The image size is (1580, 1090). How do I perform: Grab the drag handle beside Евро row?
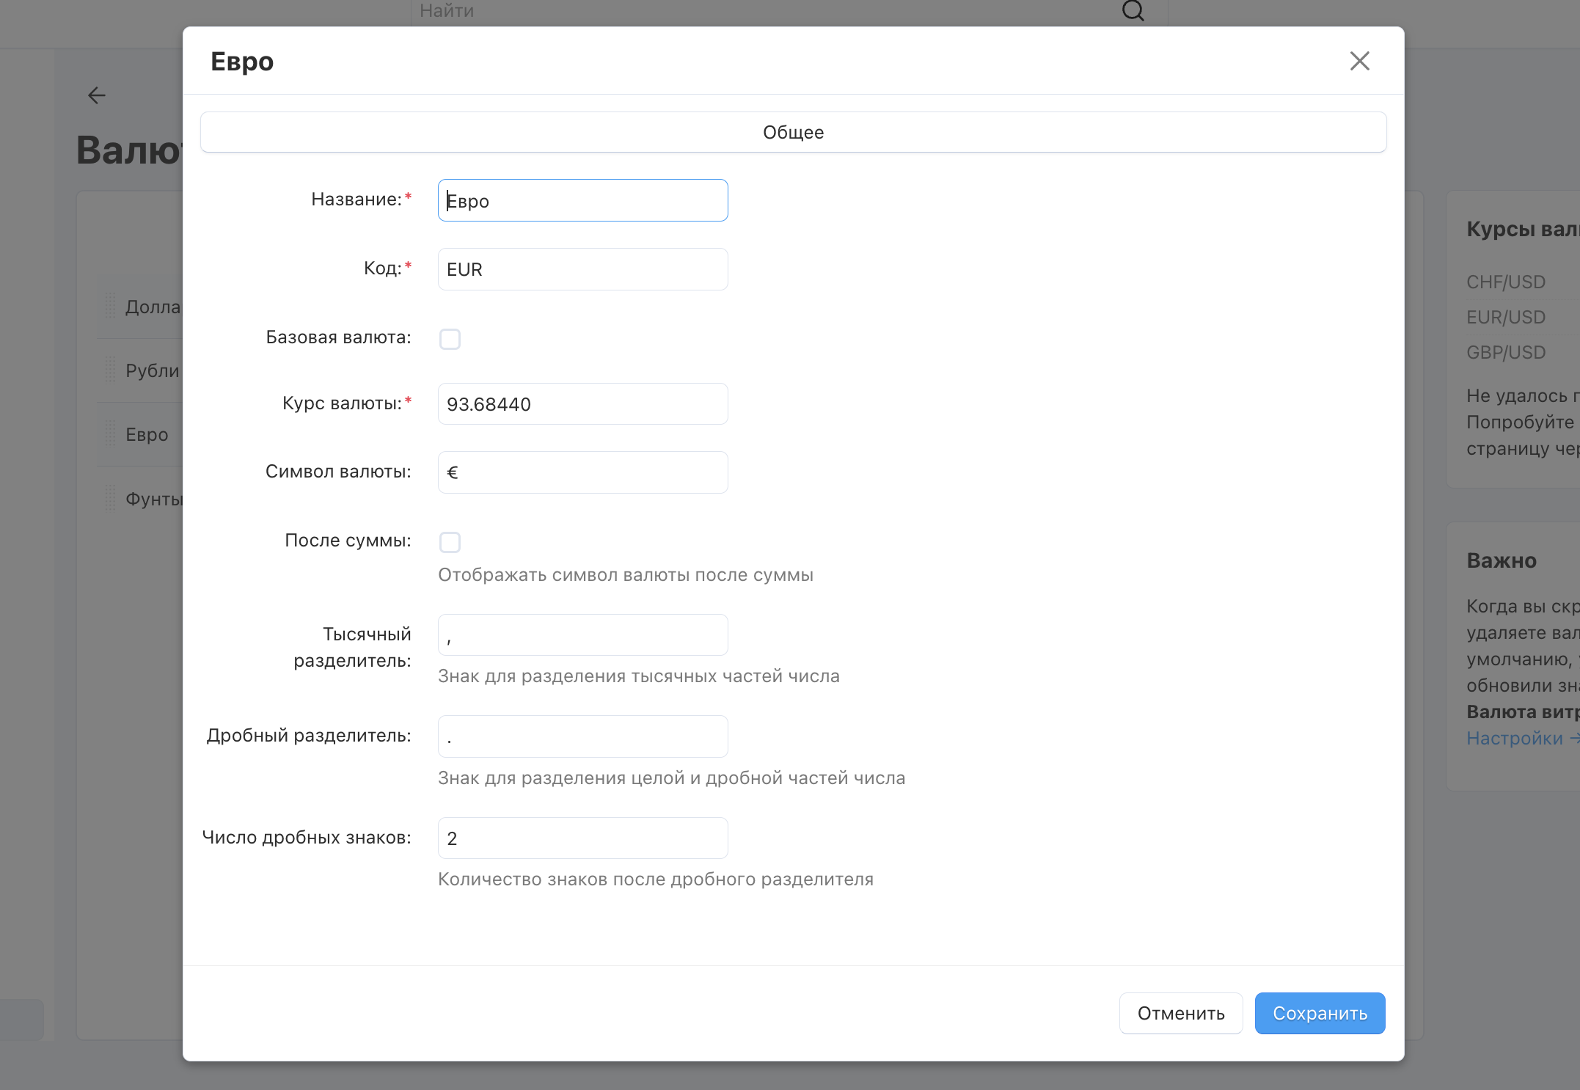(x=111, y=434)
